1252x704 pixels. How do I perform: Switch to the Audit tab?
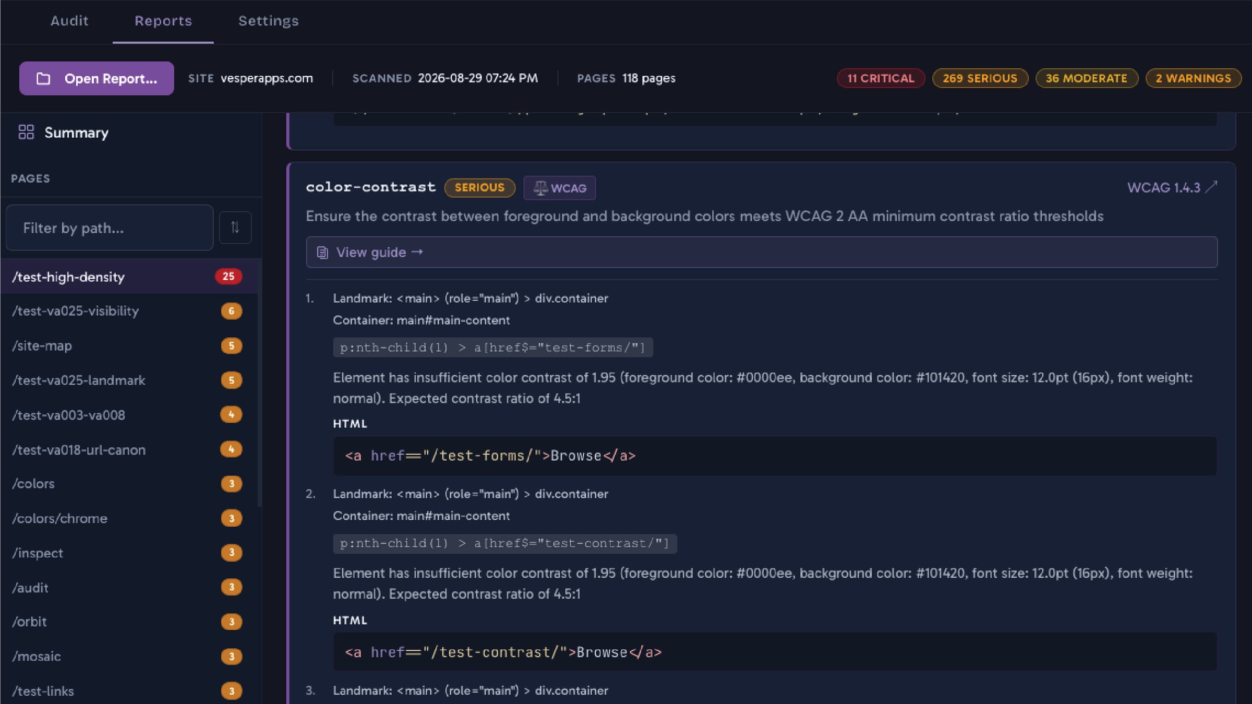point(69,21)
